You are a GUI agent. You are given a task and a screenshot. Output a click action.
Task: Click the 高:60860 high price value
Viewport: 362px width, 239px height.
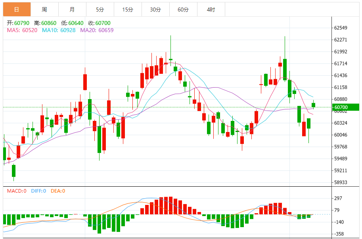45,23
